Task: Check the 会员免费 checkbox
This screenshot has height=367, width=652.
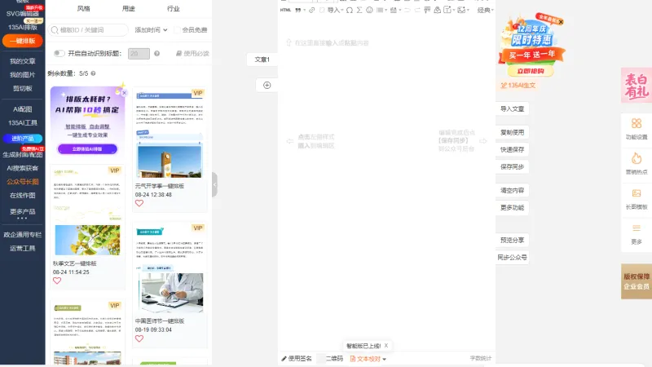Action: click(x=178, y=30)
